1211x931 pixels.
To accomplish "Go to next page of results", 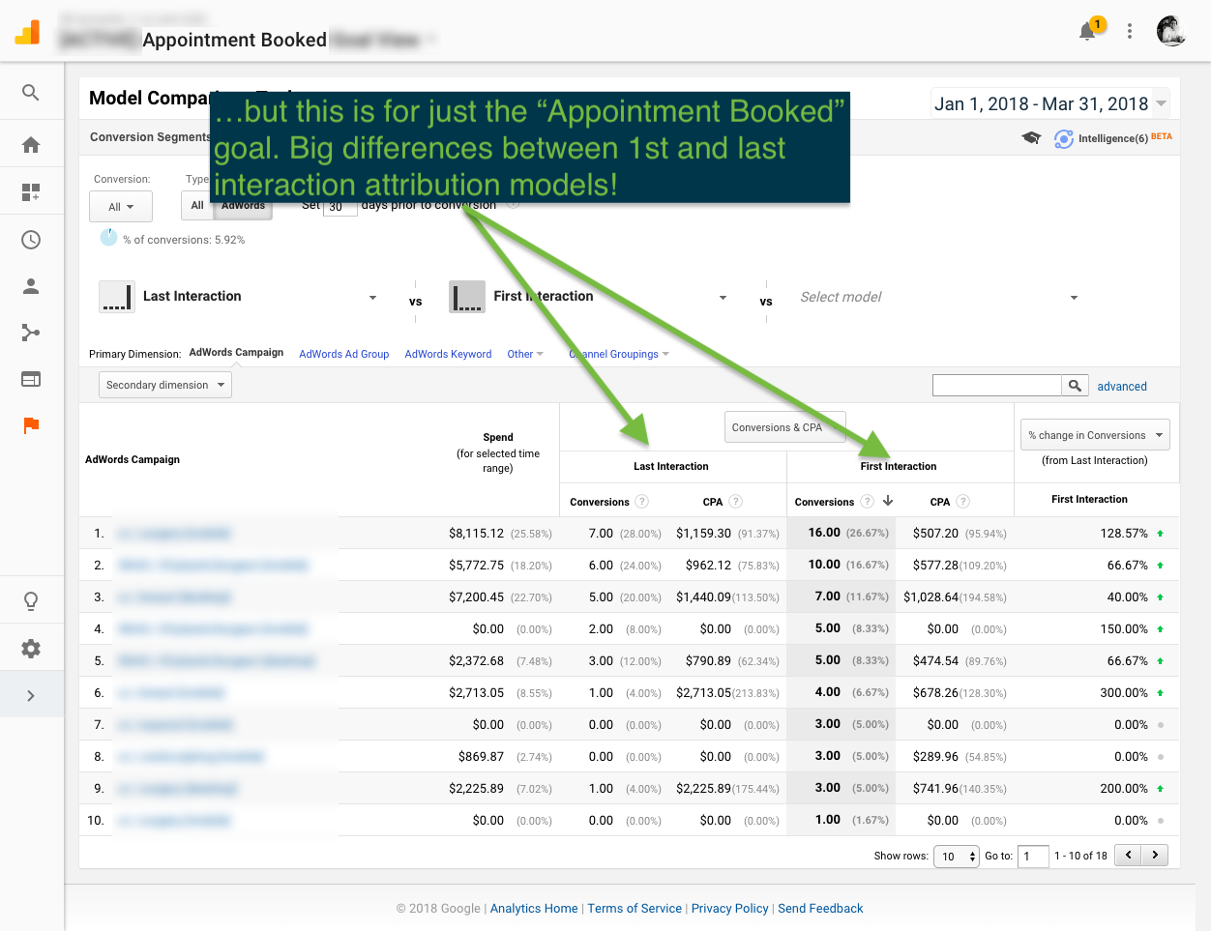I will tap(1155, 856).
